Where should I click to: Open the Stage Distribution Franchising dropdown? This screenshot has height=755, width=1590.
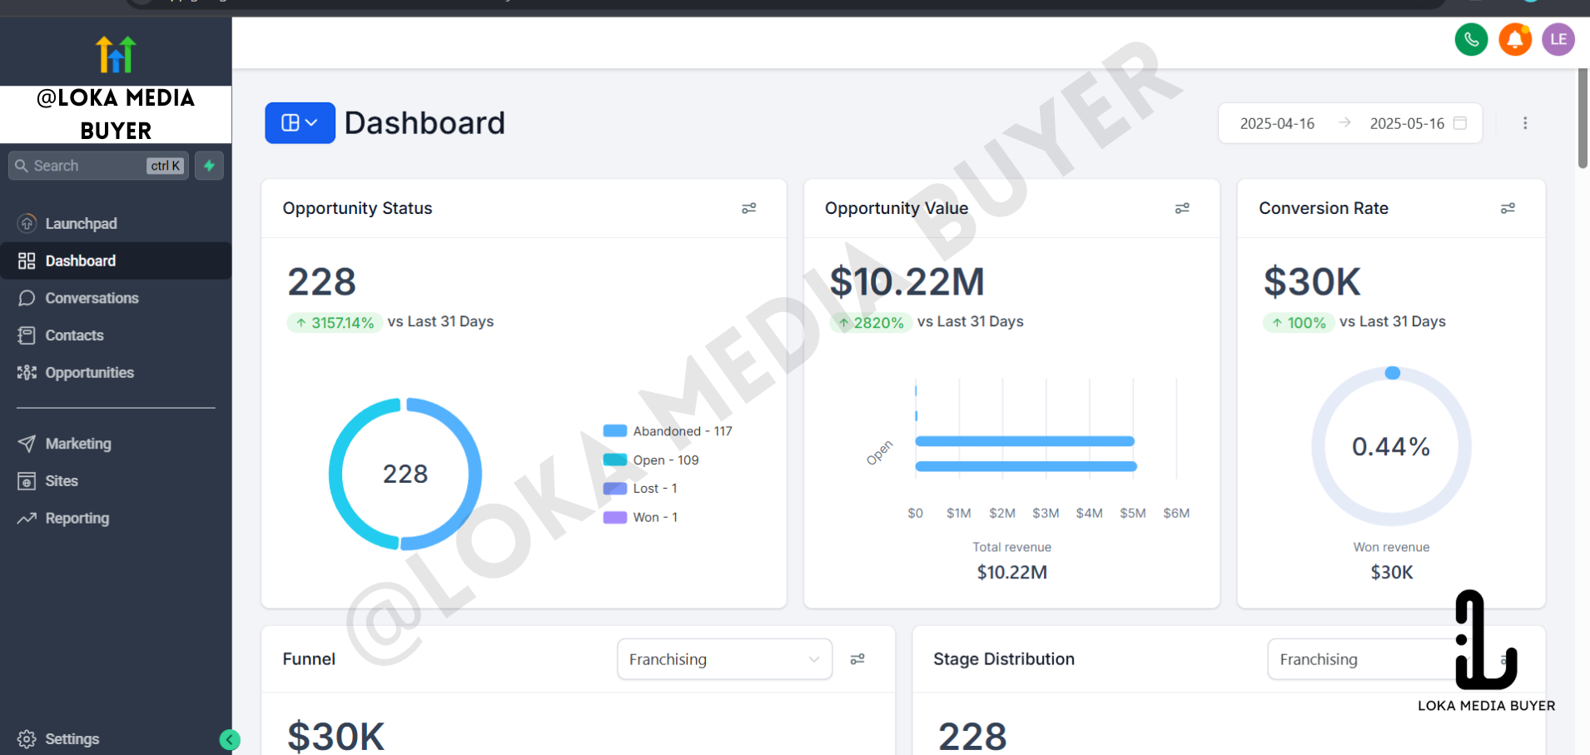pos(1365,659)
